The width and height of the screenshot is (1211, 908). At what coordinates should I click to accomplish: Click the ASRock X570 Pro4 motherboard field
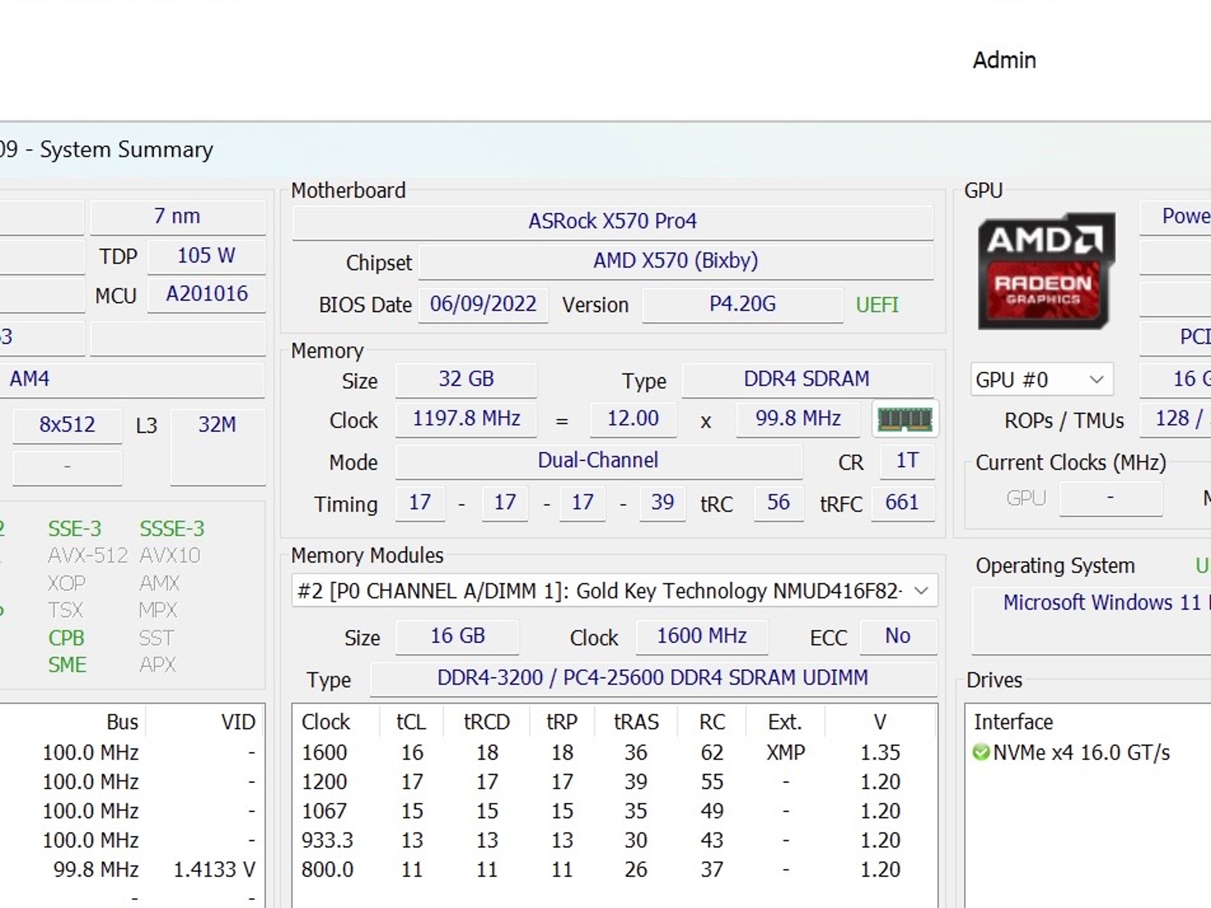613,222
